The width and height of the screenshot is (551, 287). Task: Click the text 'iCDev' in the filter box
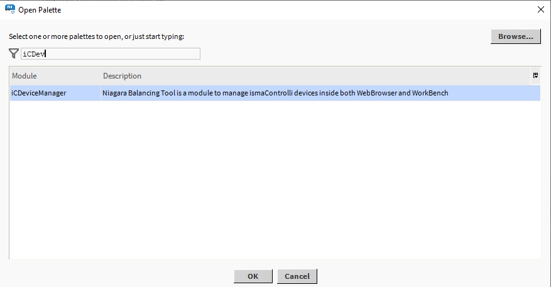pos(34,54)
